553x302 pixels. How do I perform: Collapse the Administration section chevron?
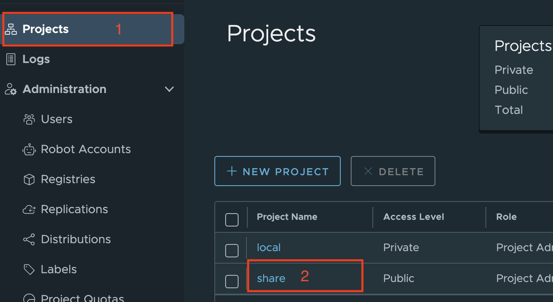(x=169, y=89)
